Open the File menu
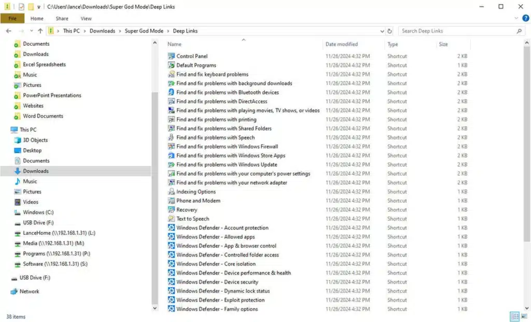 12,19
